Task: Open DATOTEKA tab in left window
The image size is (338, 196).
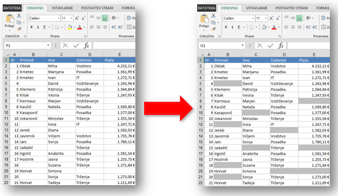Action: 12,8
